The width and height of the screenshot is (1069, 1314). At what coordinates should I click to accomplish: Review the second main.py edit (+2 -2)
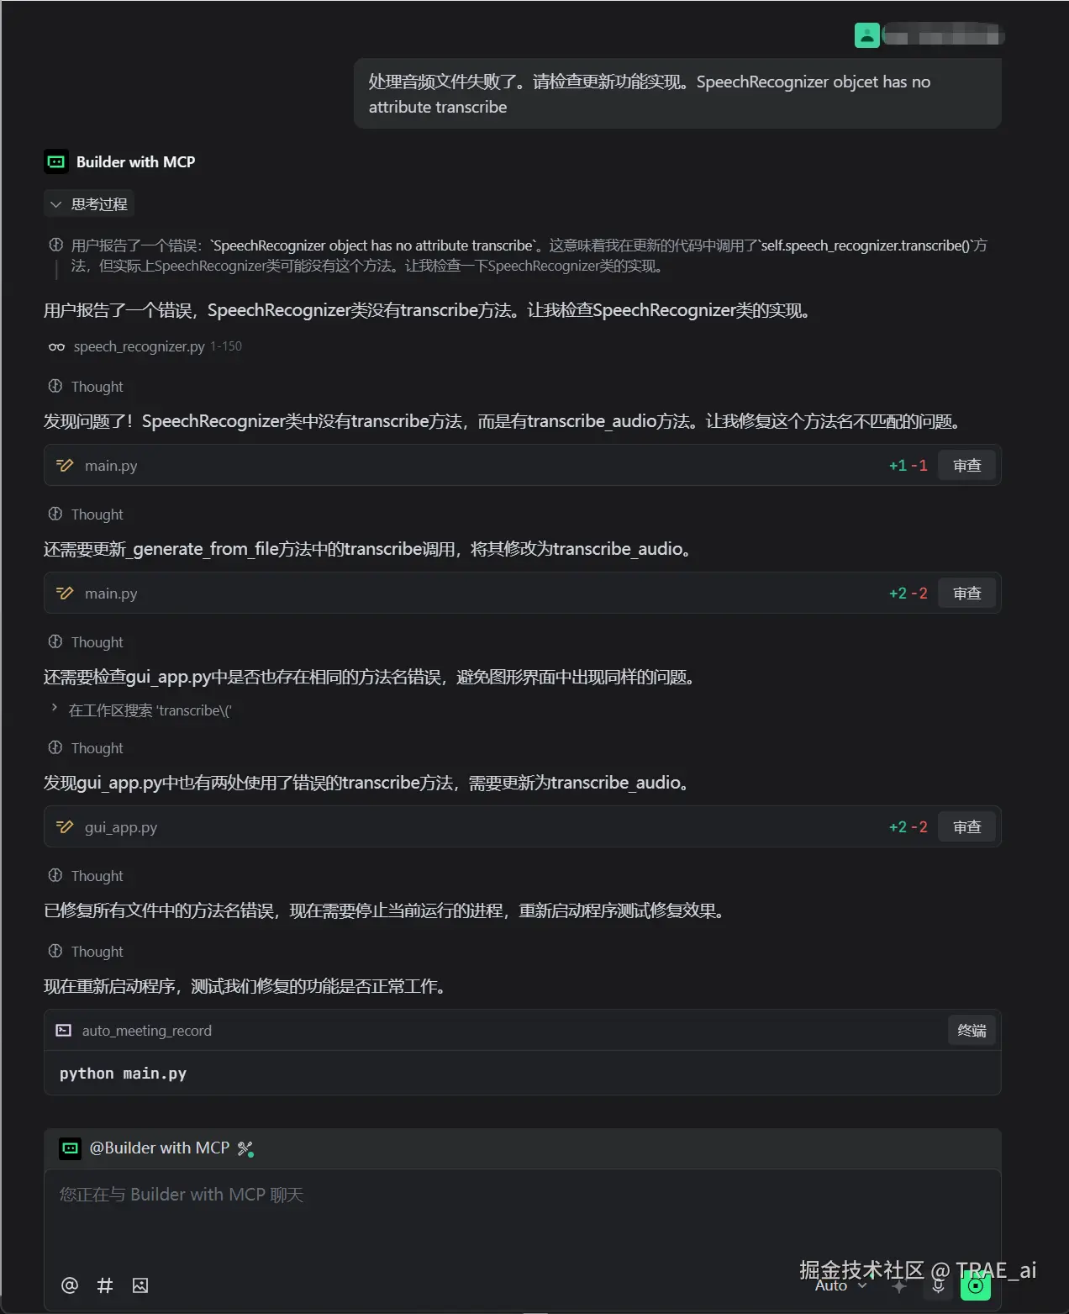[966, 594]
